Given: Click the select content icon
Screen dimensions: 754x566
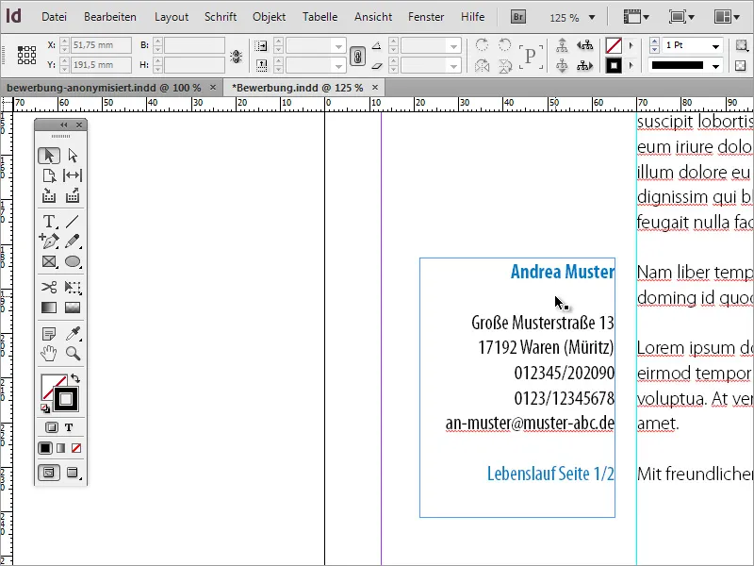Looking at the screenshot, I should [562, 65].
